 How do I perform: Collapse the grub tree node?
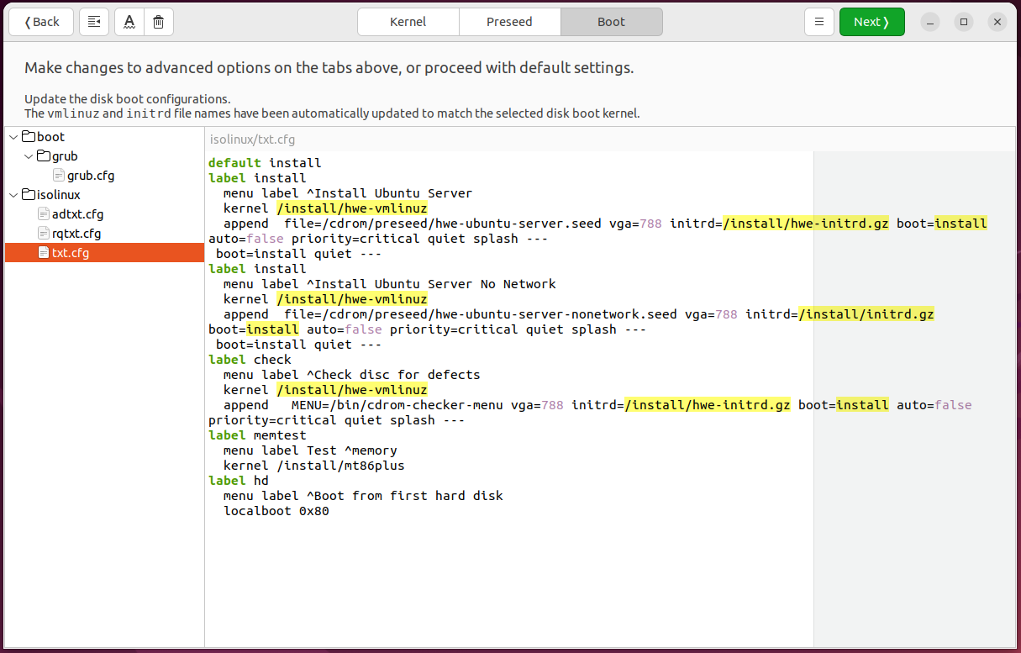click(x=28, y=155)
